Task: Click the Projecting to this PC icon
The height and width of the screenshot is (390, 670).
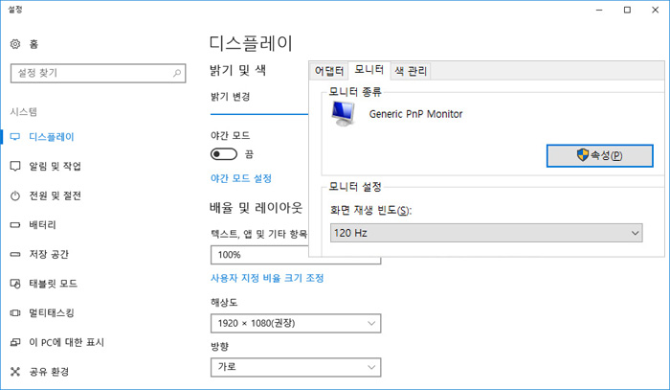Action: [x=14, y=342]
